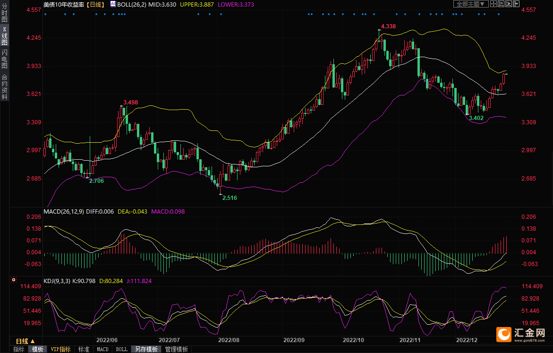Switch to the 指标 bottom tab
553x353 pixels.
click(x=19, y=349)
